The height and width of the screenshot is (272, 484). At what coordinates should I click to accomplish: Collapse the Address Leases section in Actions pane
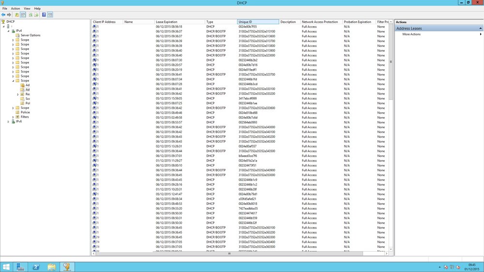[480, 29]
